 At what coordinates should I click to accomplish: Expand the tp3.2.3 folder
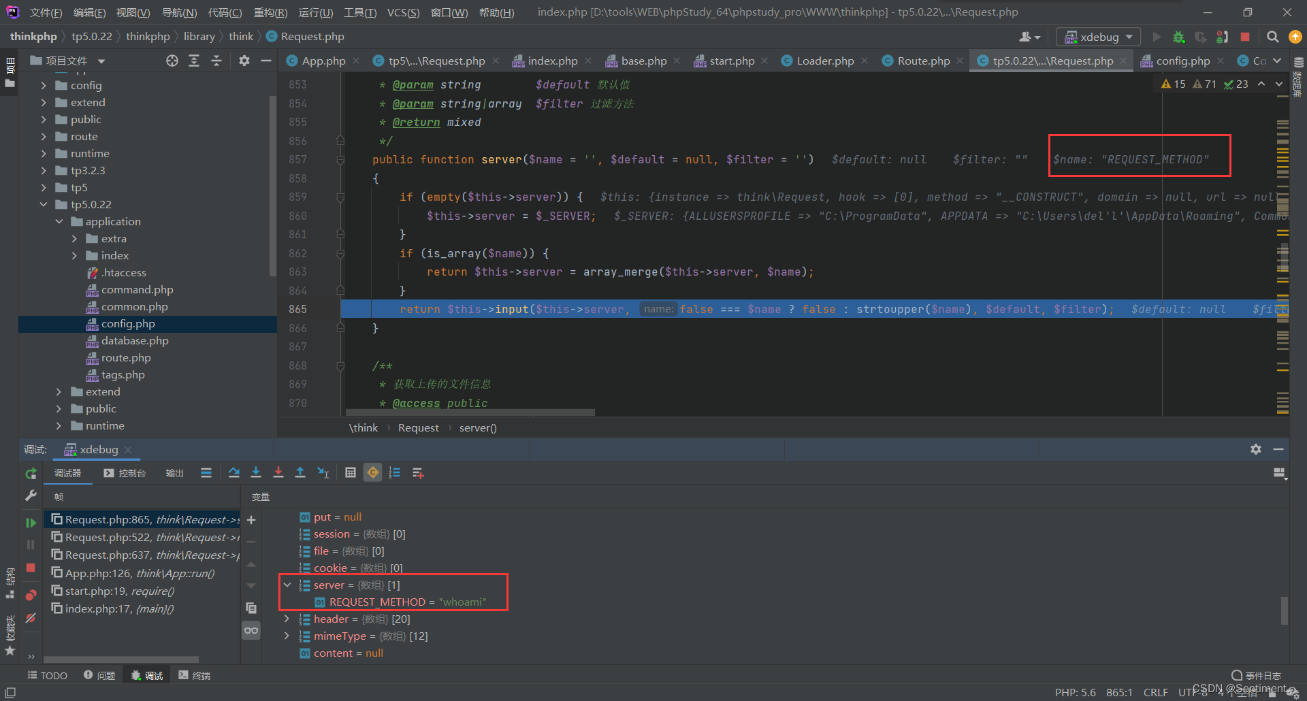pyautogui.click(x=44, y=170)
